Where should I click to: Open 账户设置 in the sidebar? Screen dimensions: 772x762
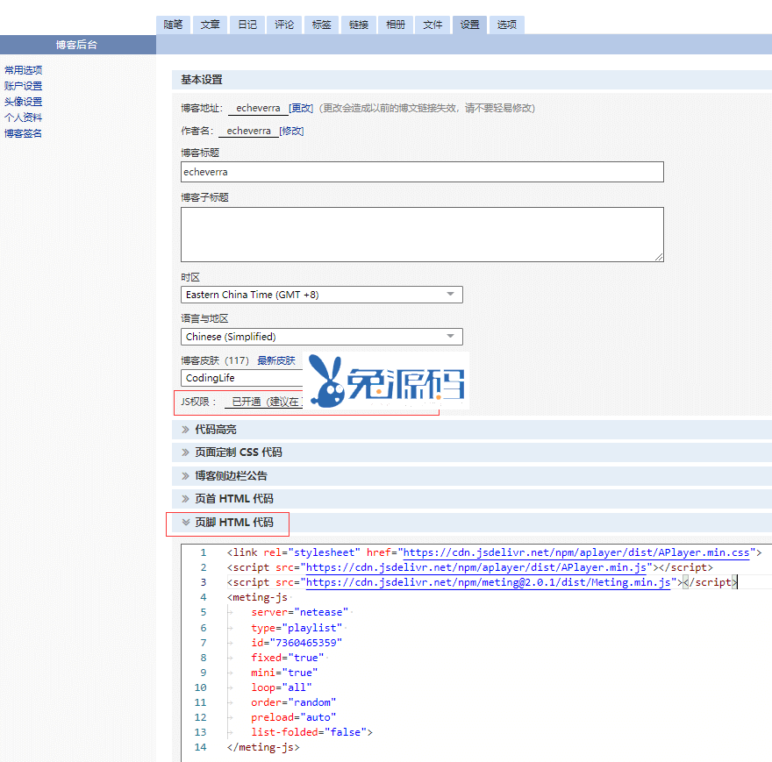click(23, 86)
